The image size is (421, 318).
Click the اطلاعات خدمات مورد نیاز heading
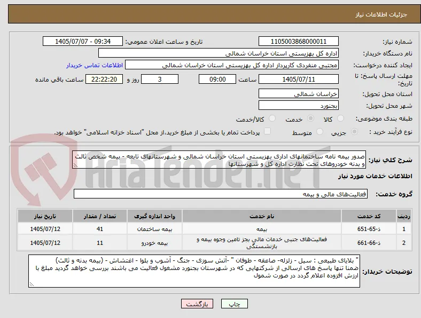click(375, 176)
